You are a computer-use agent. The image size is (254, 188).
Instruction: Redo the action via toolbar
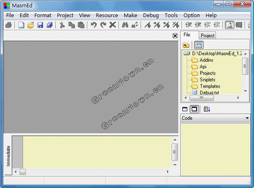103,25
